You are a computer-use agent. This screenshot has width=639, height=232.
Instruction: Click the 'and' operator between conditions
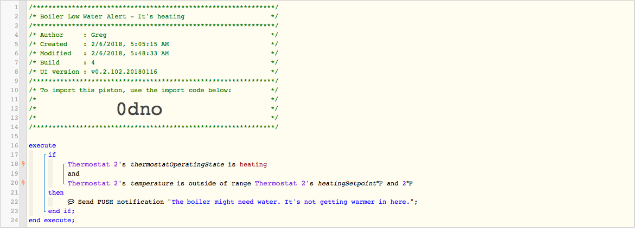click(x=74, y=173)
